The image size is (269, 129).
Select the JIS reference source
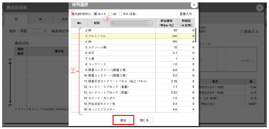tap(110, 14)
